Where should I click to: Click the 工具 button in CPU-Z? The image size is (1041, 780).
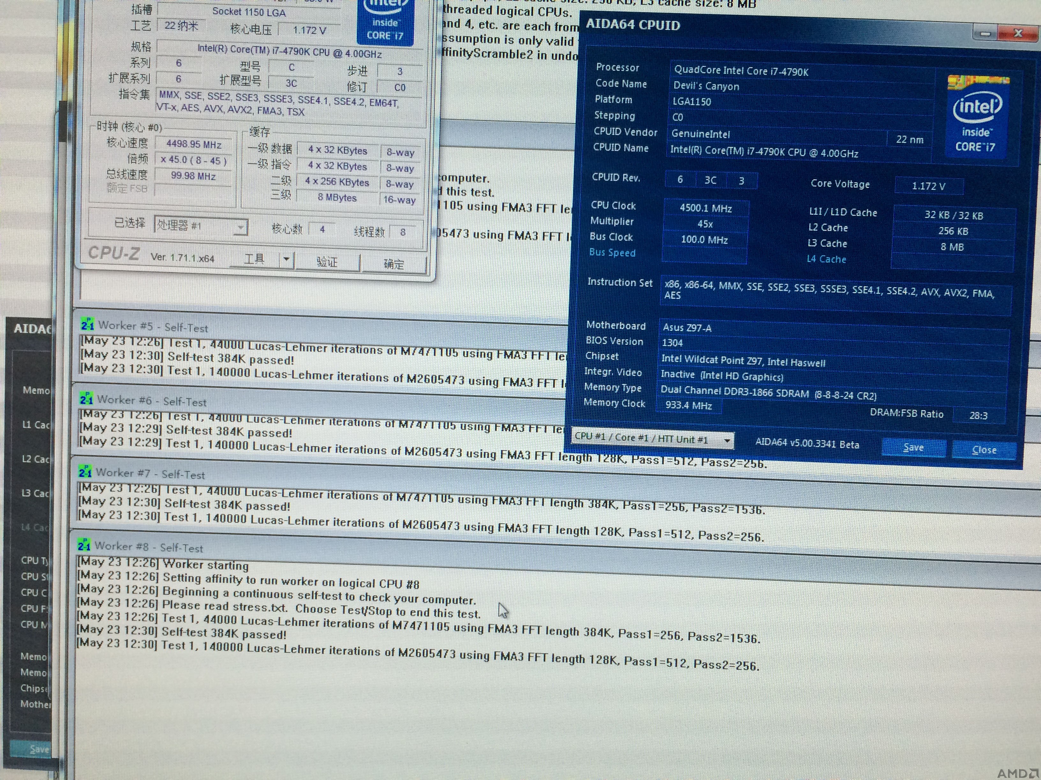tap(254, 259)
